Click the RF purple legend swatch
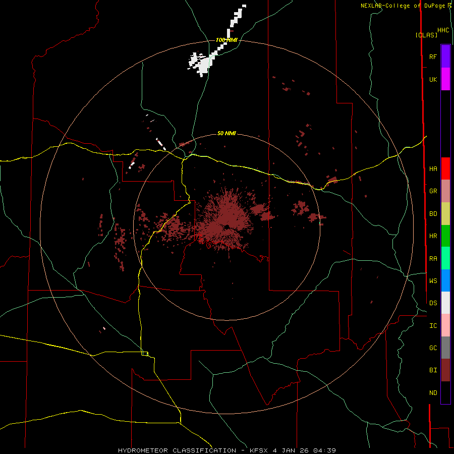This screenshot has height=454, width=454. pyautogui.click(x=445, y=56)
